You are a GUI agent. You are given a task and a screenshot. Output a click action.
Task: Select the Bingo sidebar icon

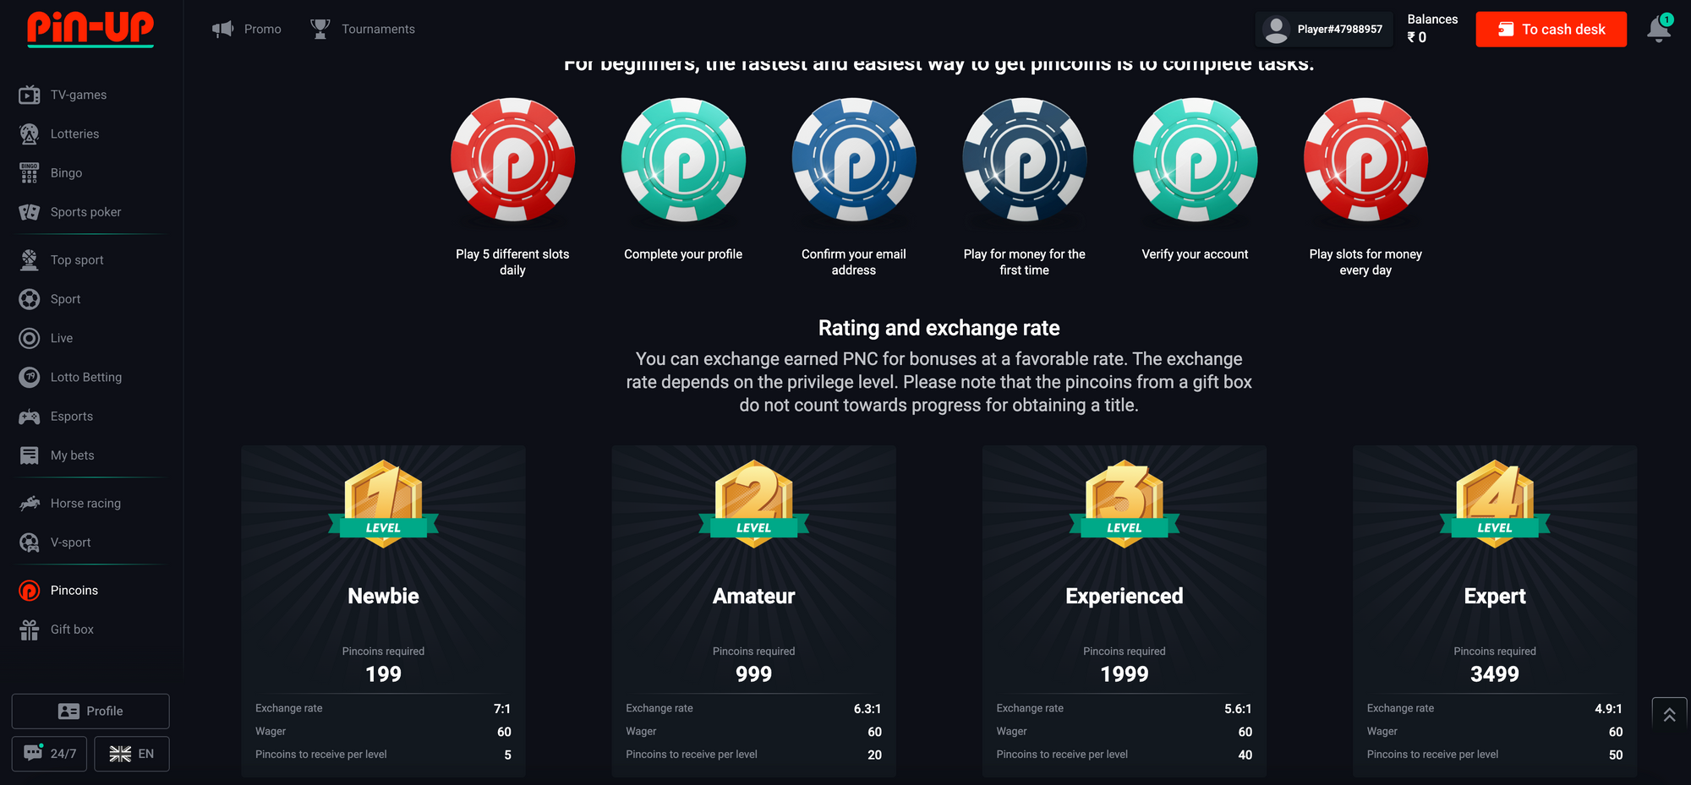tap(30, 173)
